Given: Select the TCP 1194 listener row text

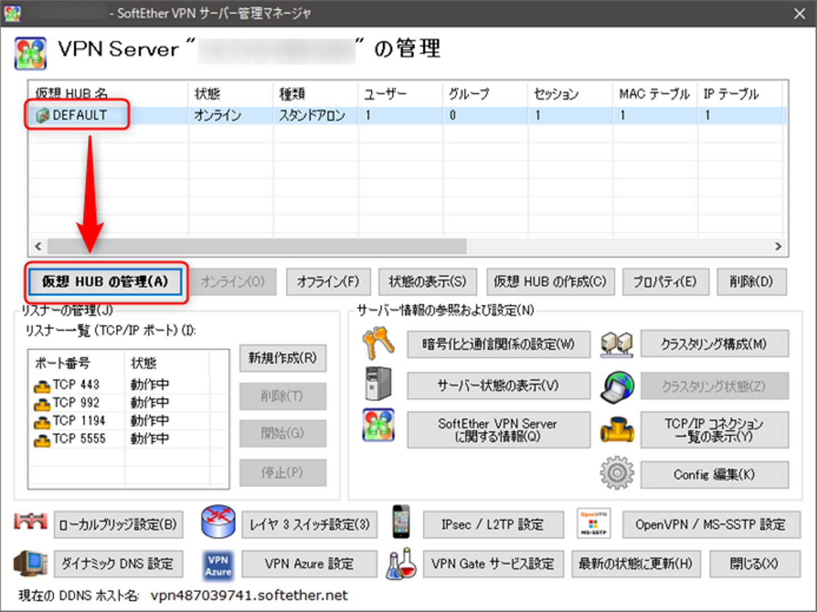Looking at the screenshot, I should click(x=79, y=421).
